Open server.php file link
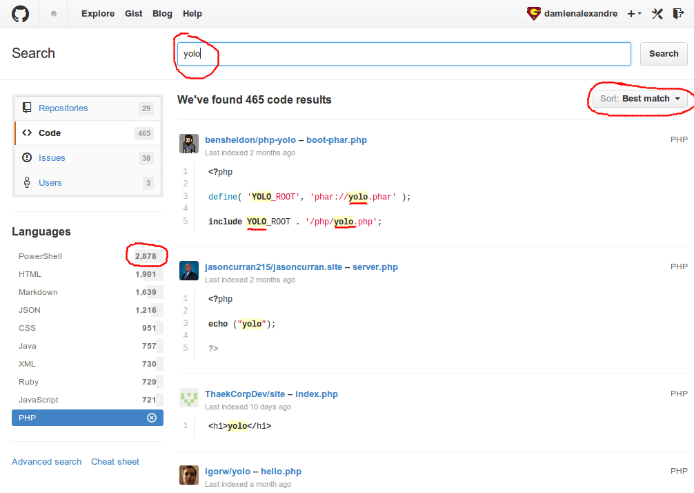Screen dimensions: 694x493 tap(375, 267)
